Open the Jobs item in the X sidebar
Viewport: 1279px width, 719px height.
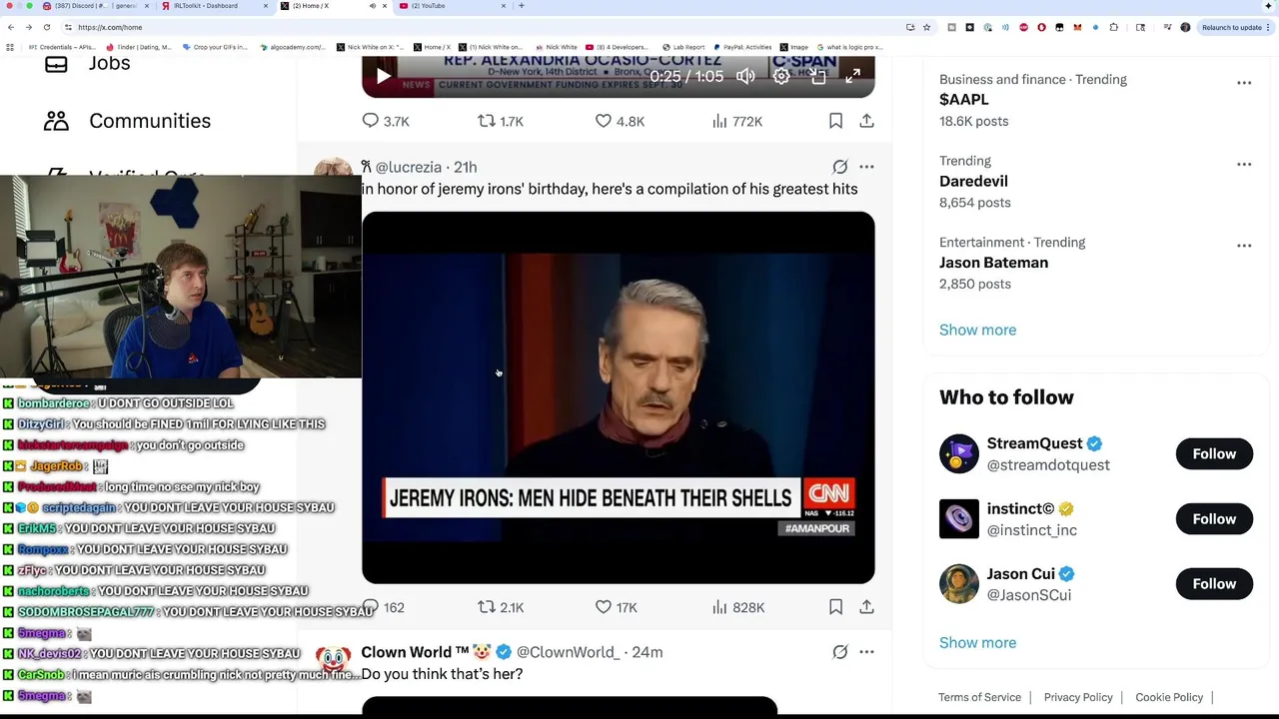click(88, 64)
